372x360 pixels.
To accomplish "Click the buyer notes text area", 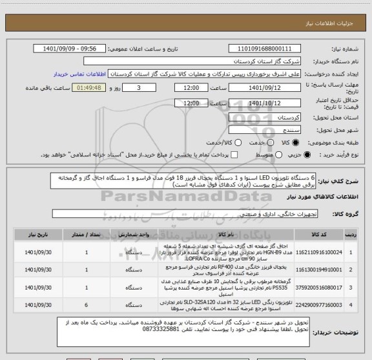I will pos(183,332).
